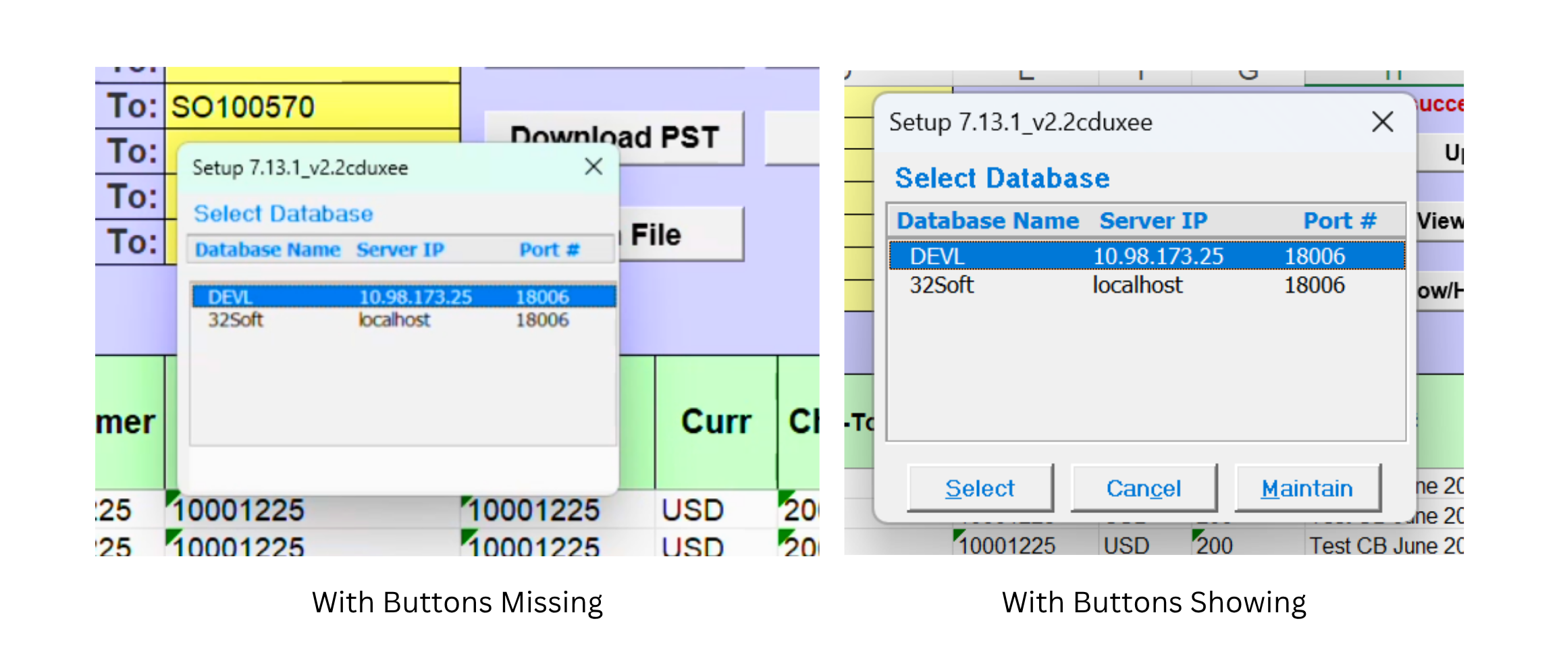This screenshot has height=669, width=1559.
Task: Click the Port # header in buttons-missing dialog
Action: [x=550, y=250]
